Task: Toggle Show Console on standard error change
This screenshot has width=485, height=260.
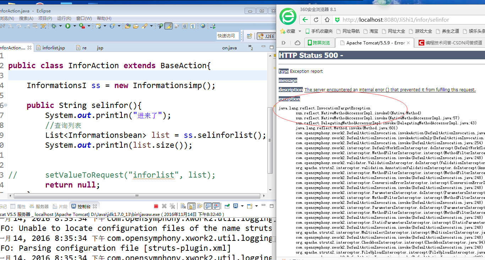Action: [x=216, y=206]
